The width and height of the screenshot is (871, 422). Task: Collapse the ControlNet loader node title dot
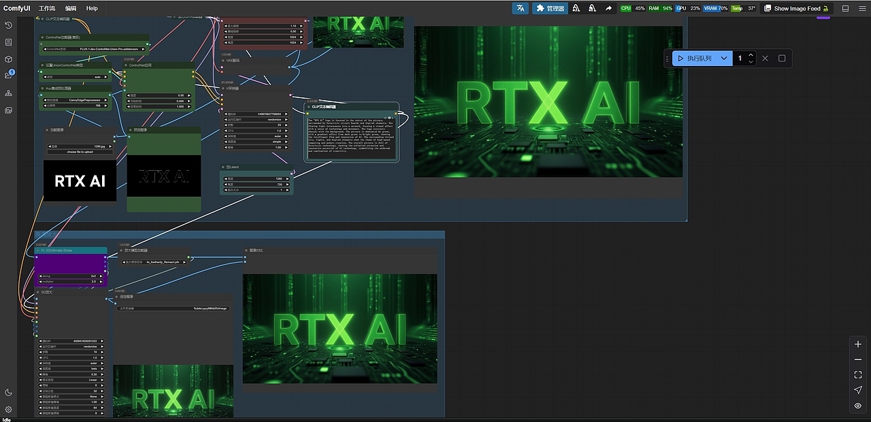(x=43, y=38)
